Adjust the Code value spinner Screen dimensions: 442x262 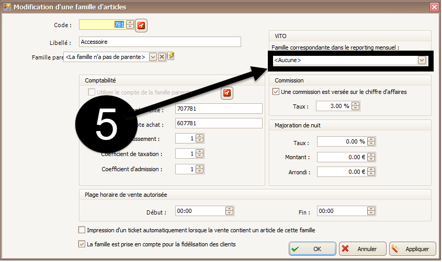(x=130, y=25)
